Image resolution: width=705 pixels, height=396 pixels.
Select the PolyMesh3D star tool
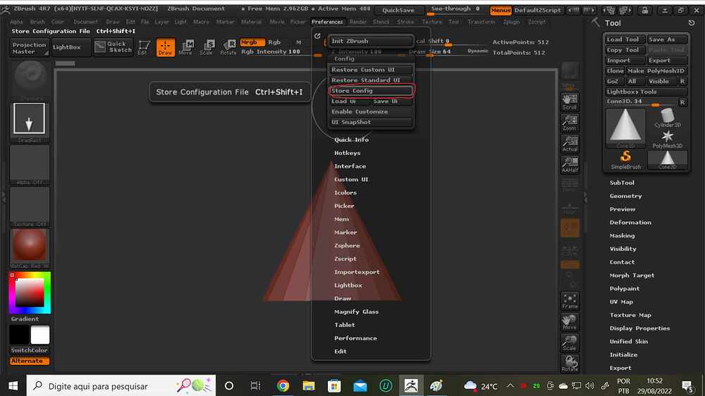coord(667,139)
